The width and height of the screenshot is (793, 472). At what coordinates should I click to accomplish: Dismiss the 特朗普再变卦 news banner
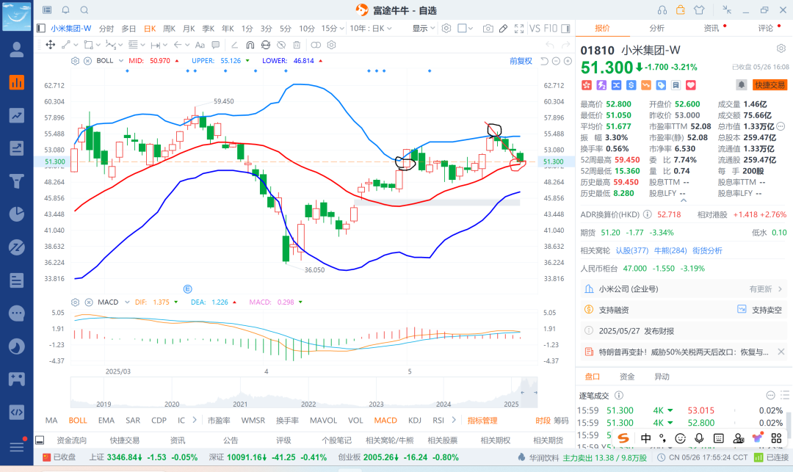(781, 352)
